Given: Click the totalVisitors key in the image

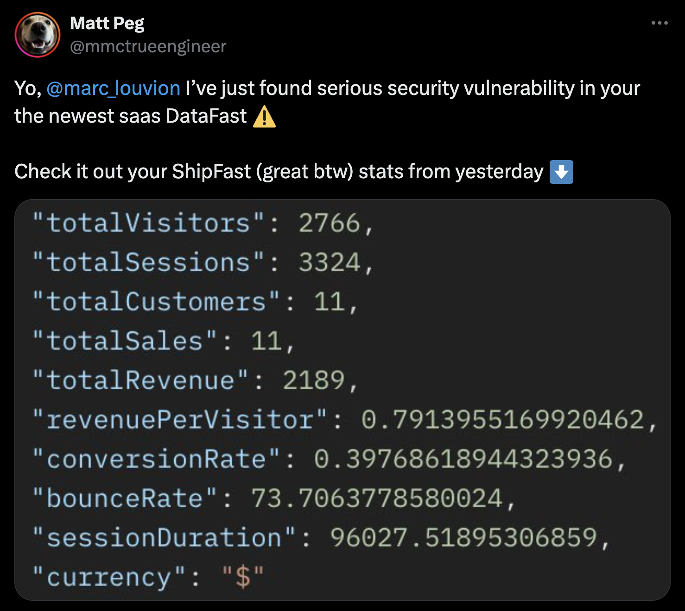Looking at the screenshot, I should click(148, 223).
